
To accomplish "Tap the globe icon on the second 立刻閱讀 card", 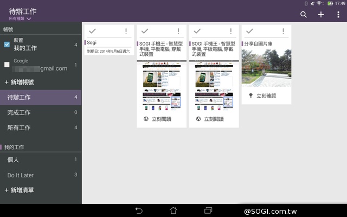I will (198, 119).
